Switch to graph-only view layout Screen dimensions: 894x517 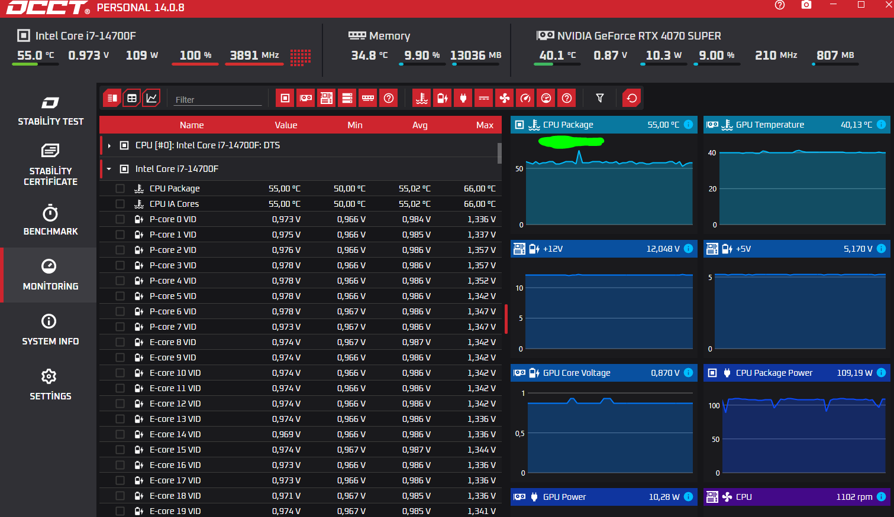(151, 98)
